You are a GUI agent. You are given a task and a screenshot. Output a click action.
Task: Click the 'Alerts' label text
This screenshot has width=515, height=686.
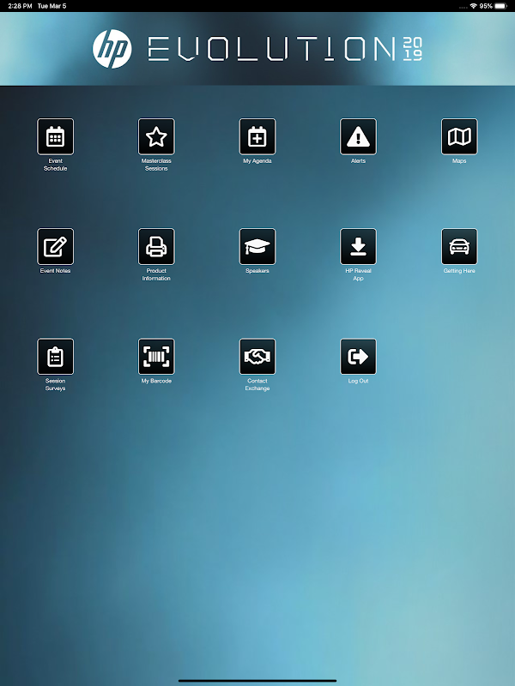click(358, 161)
